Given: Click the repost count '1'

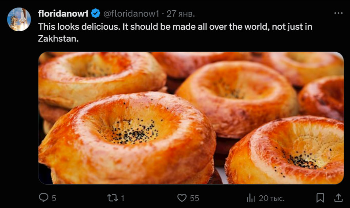Looking at the screenshot, I should coord(123,198).
